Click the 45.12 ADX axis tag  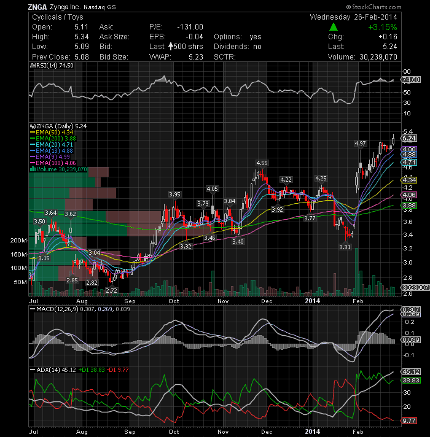(x=411, y=372)
